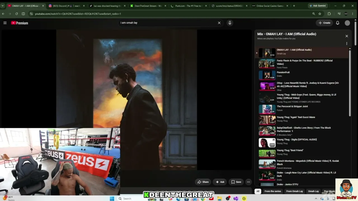The width and height of the screenshot is (358, 201).
Task: Open the YouTube account avatar menu
Action: (347, 23)
